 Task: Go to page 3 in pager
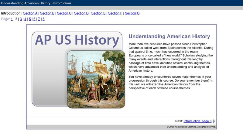(x=21, y=19)
